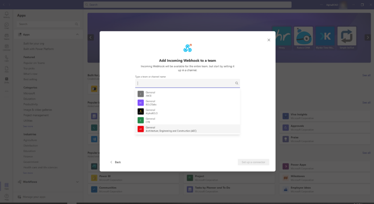This screenshot has width=374, height=204.
Task: Click Set up a connector button
Action: [253, 162]
